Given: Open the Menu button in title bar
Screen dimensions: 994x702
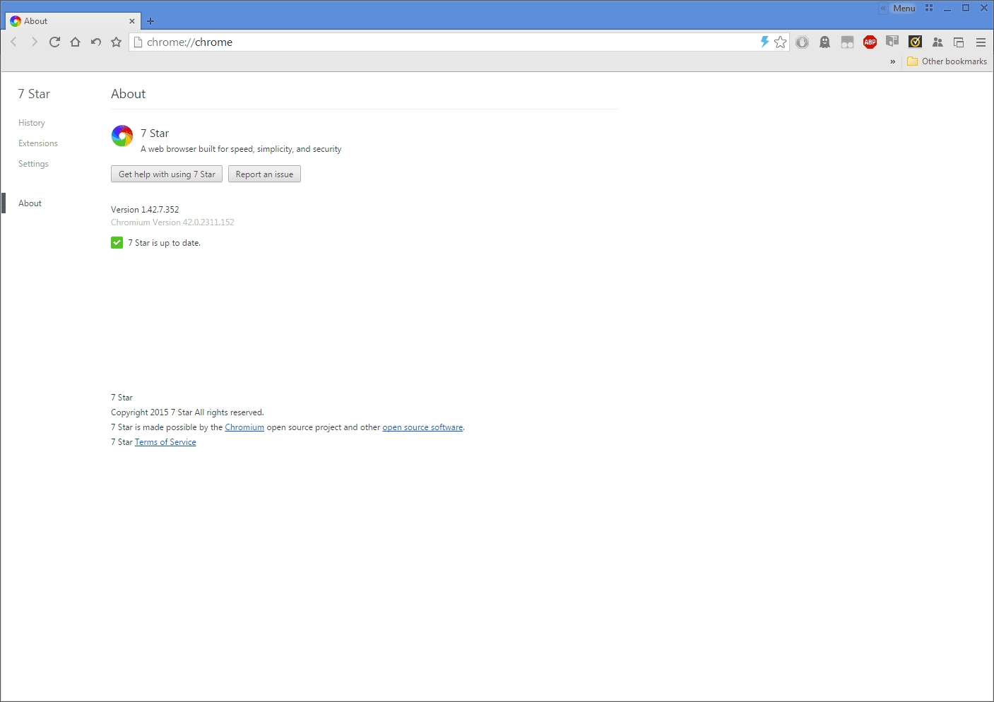Looking at the screenshot, I should 904,8.
